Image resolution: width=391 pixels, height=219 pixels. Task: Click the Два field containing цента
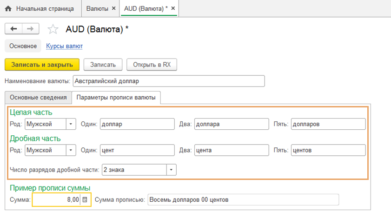231,150
